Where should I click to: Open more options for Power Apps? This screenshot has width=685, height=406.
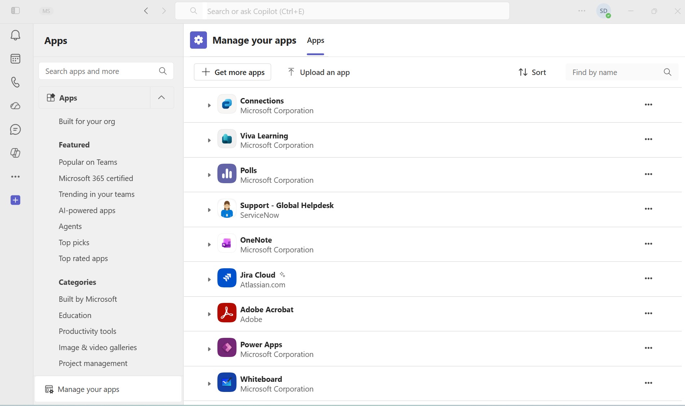[648, 348]
